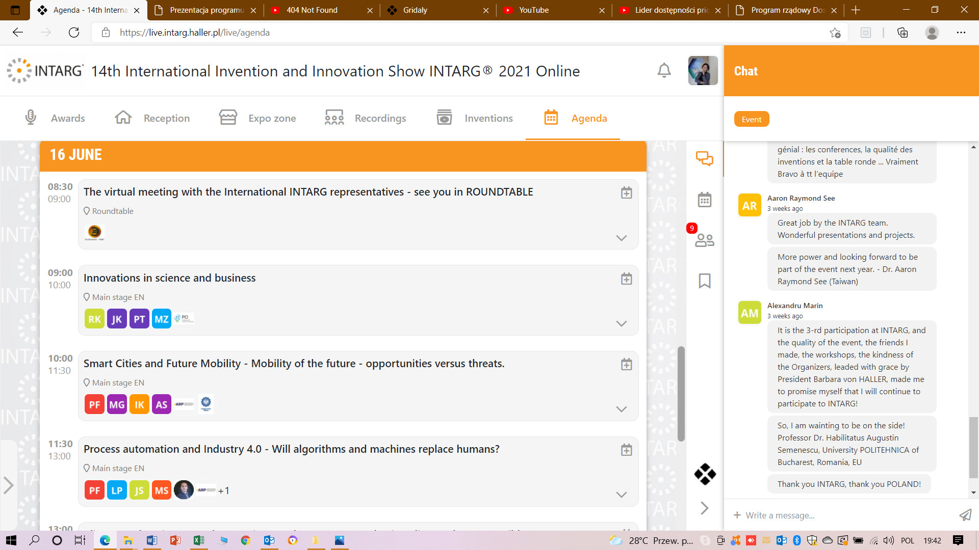This screenshot has width=979, height=550.
Task: Open PowerPoint from the taskbar
Action: coord(175,540)
